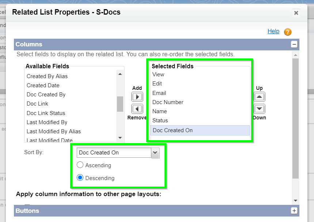Select Last Modified Date in Available Fields
The width and height of the screenshot is (314, 222).
point(71,140)
